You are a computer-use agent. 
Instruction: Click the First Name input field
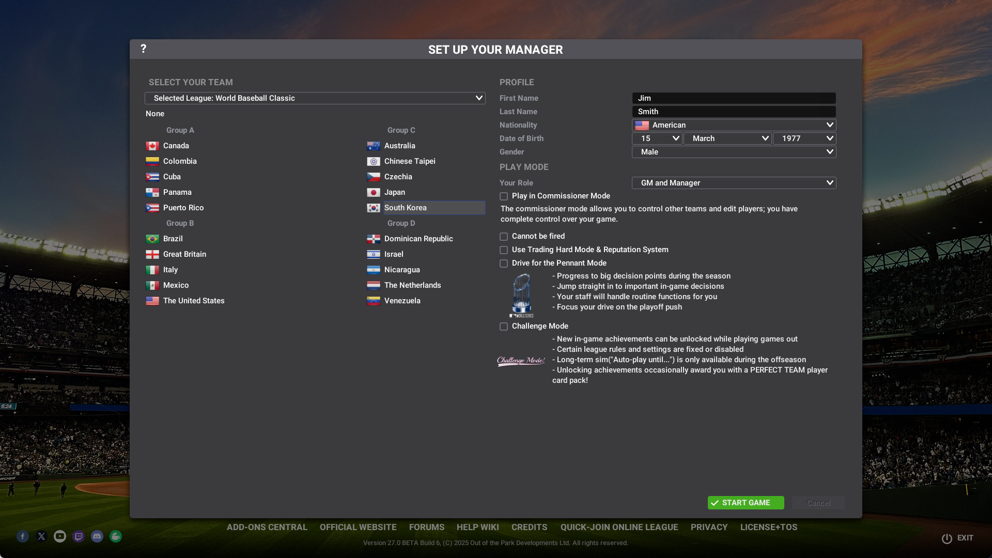pyautogui.click(x=734, y=98)
